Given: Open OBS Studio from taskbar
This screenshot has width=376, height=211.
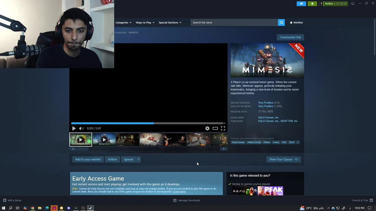Looking at the screenshot, I should [x=83, y=208].
